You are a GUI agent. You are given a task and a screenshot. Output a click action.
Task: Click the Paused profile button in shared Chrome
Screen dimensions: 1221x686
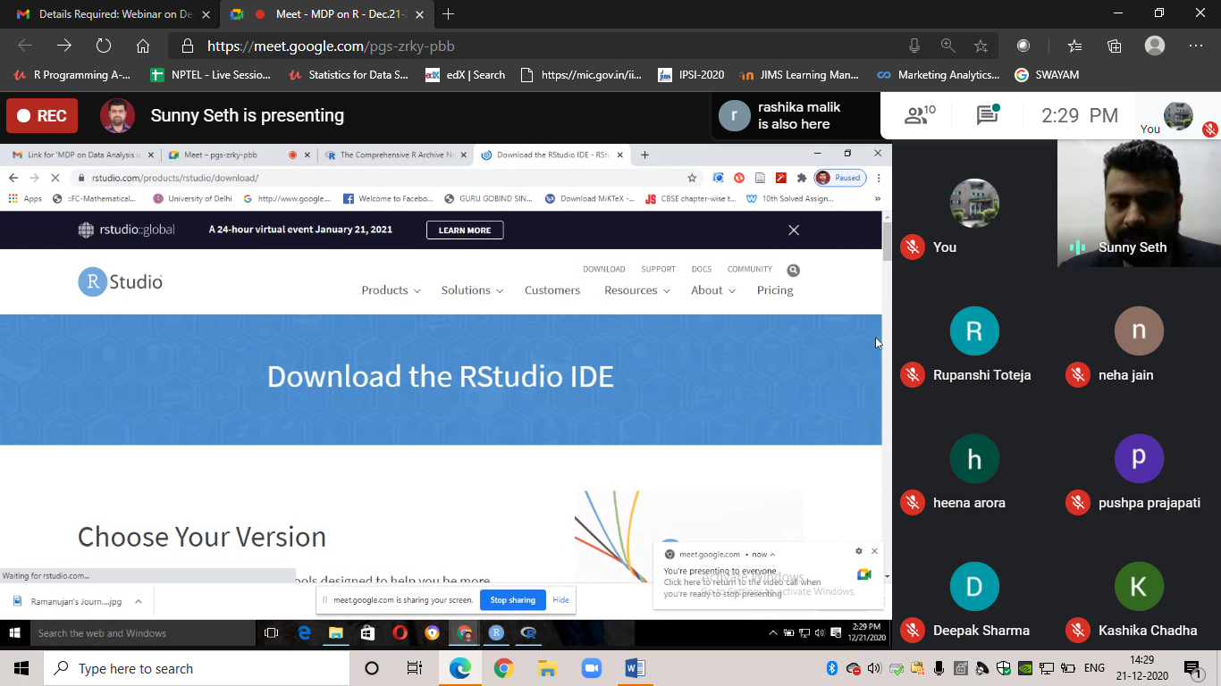pos(839,178)
